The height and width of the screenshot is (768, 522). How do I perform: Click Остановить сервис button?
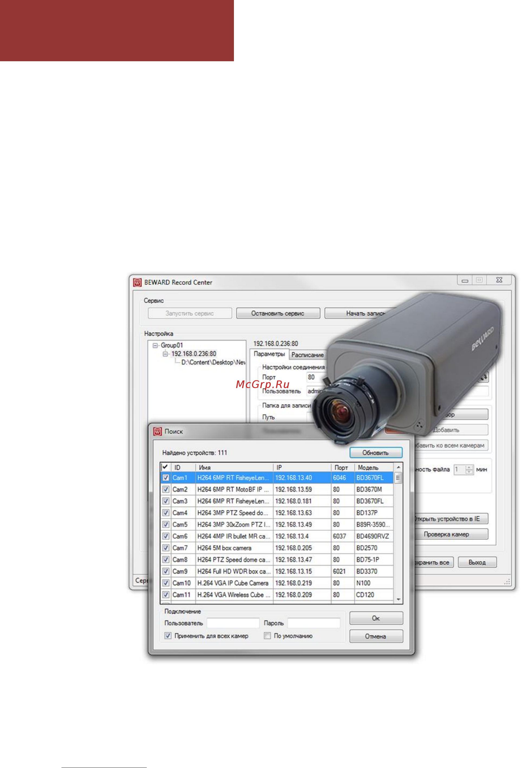(x=278, y=313)
